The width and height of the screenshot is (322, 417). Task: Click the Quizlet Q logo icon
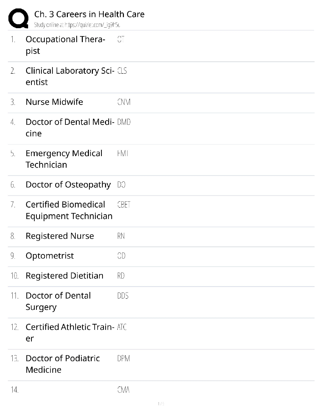[x=18, y=18]
